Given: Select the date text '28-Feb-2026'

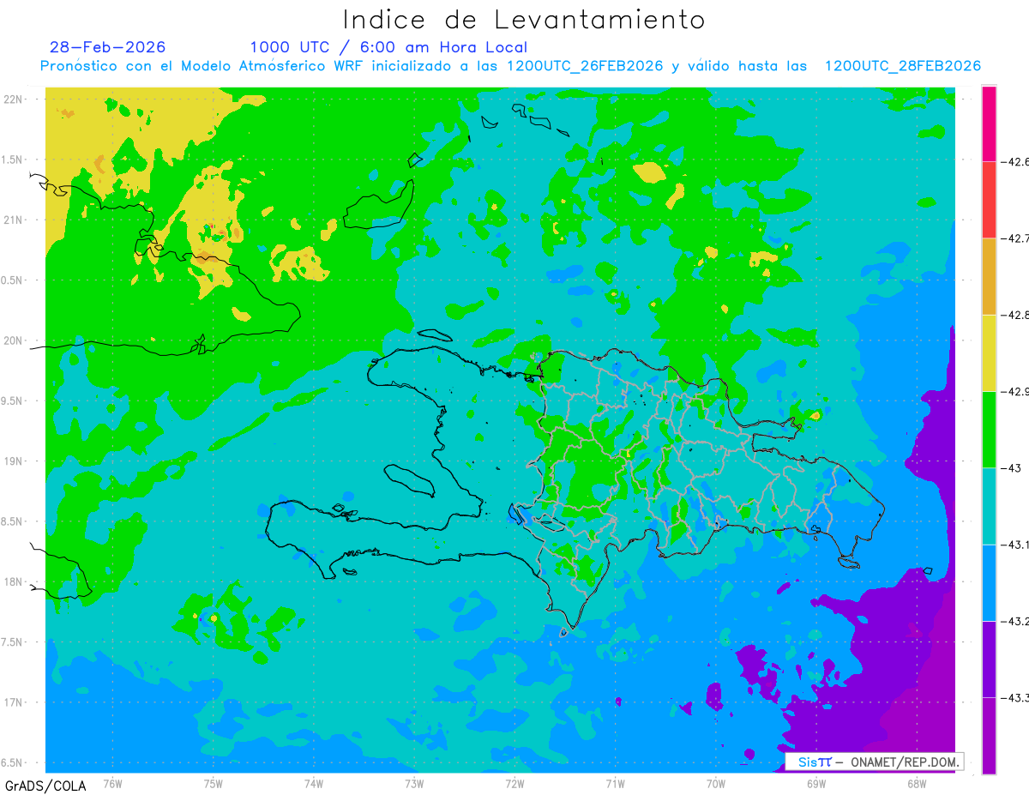Looking at the screenshot, I should pyautogui.click(x=108, y=47).
